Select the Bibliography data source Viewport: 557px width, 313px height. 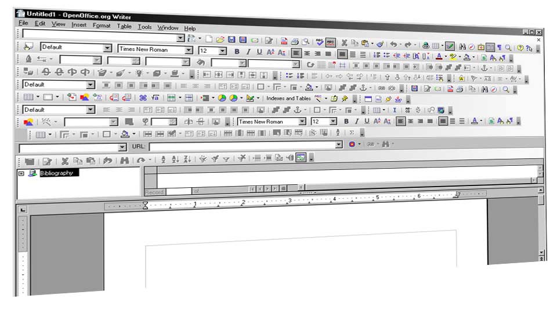[56, 173]
